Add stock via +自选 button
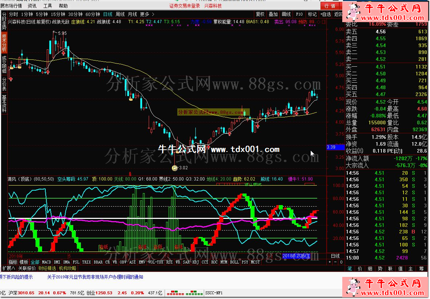 (x=326, y=14)
